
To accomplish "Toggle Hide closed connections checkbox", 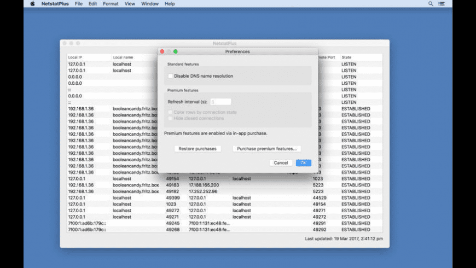I will click(170, 118).
